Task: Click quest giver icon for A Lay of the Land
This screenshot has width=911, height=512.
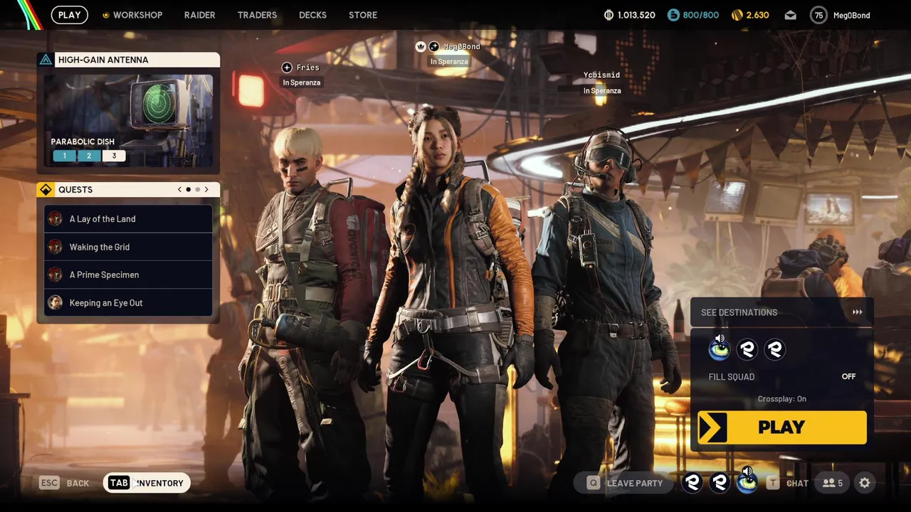Action: pos(55,219)
